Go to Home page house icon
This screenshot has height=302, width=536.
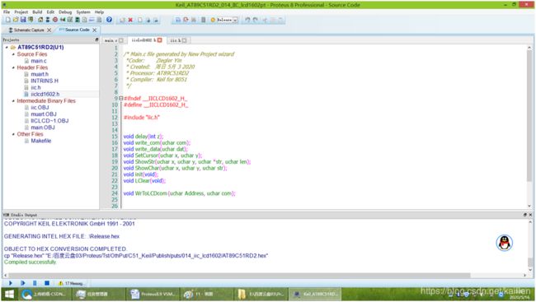coord(40,20)
